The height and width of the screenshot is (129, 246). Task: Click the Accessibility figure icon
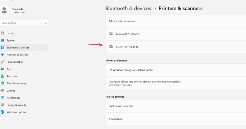coord(2,98)
